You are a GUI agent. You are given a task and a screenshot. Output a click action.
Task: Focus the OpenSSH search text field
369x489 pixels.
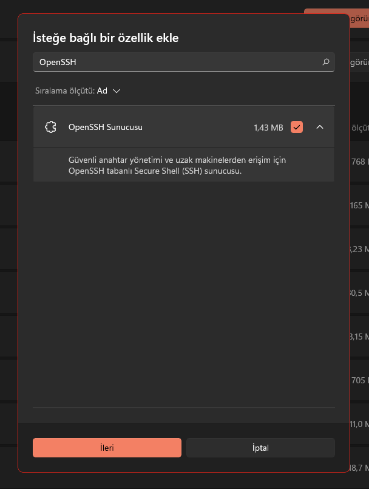click(176, 62)
